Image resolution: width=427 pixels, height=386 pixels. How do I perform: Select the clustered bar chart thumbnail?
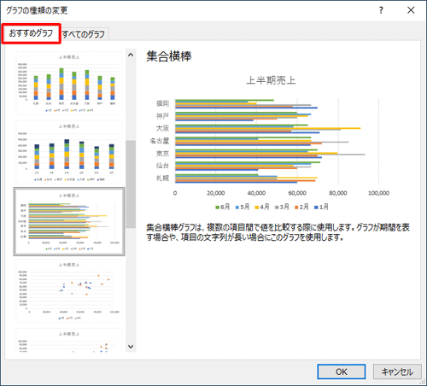pyautogui.click(x=69, y=221)
